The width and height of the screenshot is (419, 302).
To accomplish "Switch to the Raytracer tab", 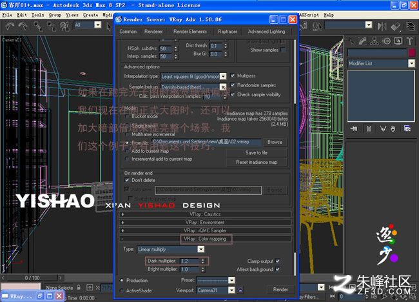I will (x=228, y=32).
